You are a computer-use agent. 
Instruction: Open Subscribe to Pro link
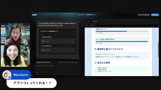pos(68,62)
